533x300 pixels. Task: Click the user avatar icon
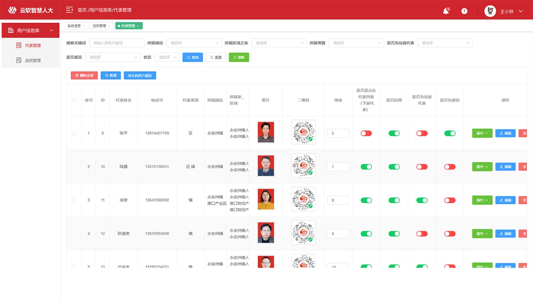tap(490, 11)
